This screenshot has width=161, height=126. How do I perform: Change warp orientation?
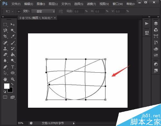61,11
